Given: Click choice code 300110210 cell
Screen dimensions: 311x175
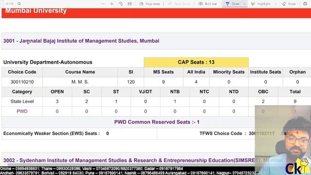Looking at the screenshot, I should pyautogui.click(x=22, y=82).
